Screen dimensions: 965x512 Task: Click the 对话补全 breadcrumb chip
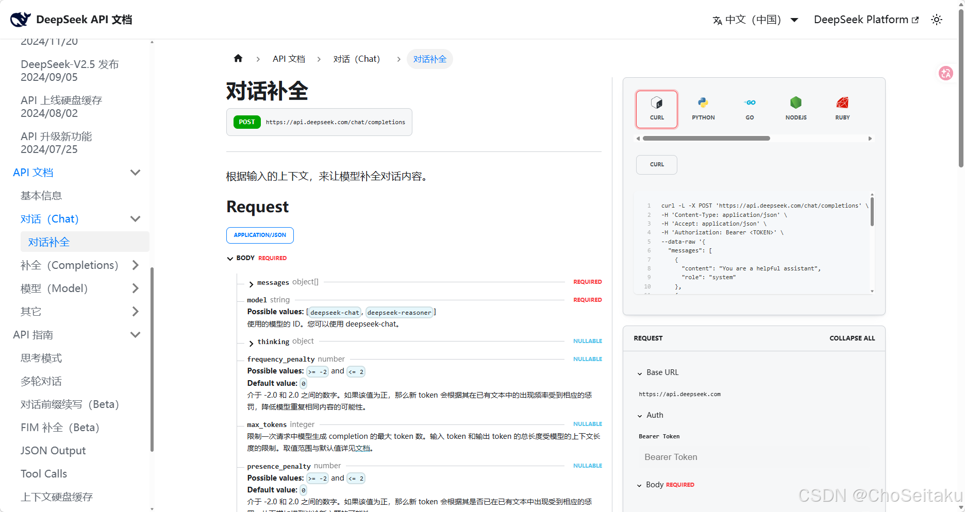pos(430,59)
